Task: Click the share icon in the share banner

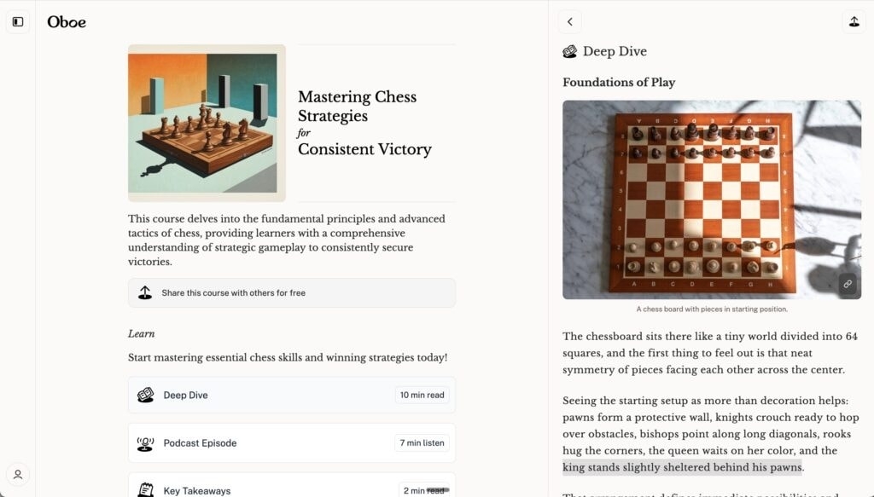Action: (145, 292)
